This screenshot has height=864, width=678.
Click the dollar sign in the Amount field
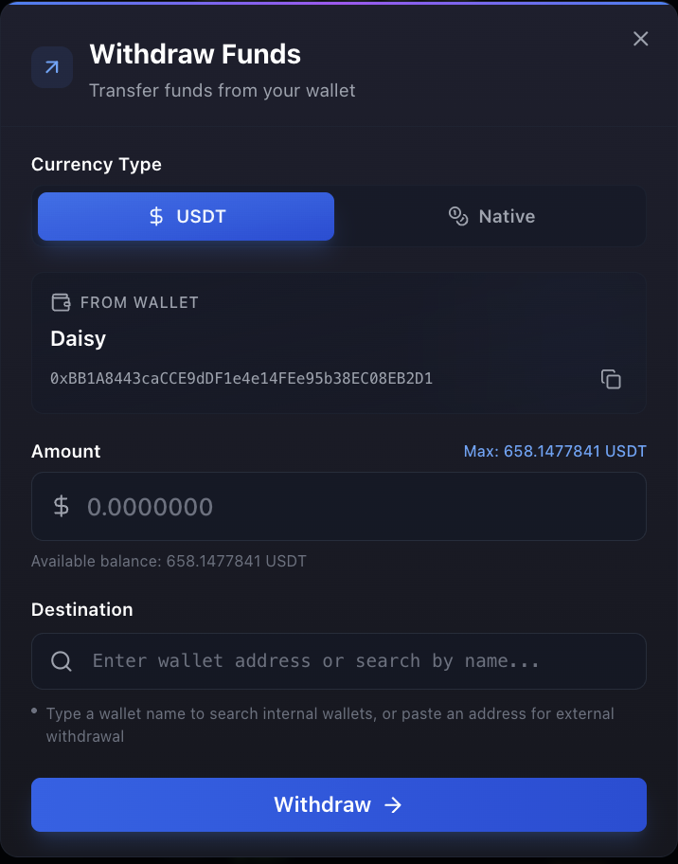point(62,506)
